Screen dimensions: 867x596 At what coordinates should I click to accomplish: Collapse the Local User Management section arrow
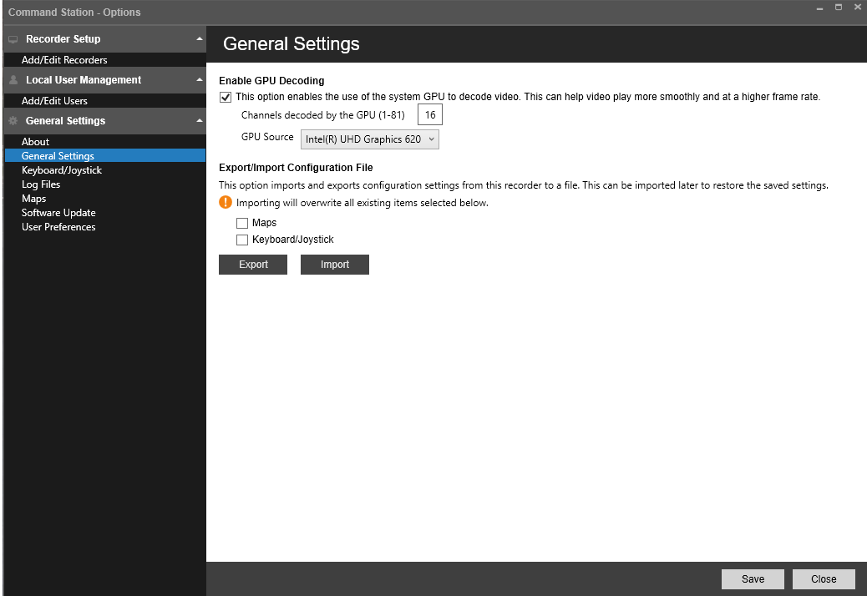[x=199, y=80]
